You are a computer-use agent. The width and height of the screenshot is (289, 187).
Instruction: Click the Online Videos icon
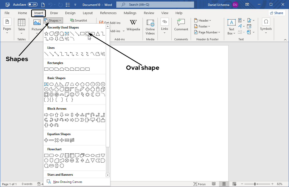[150, 27]
